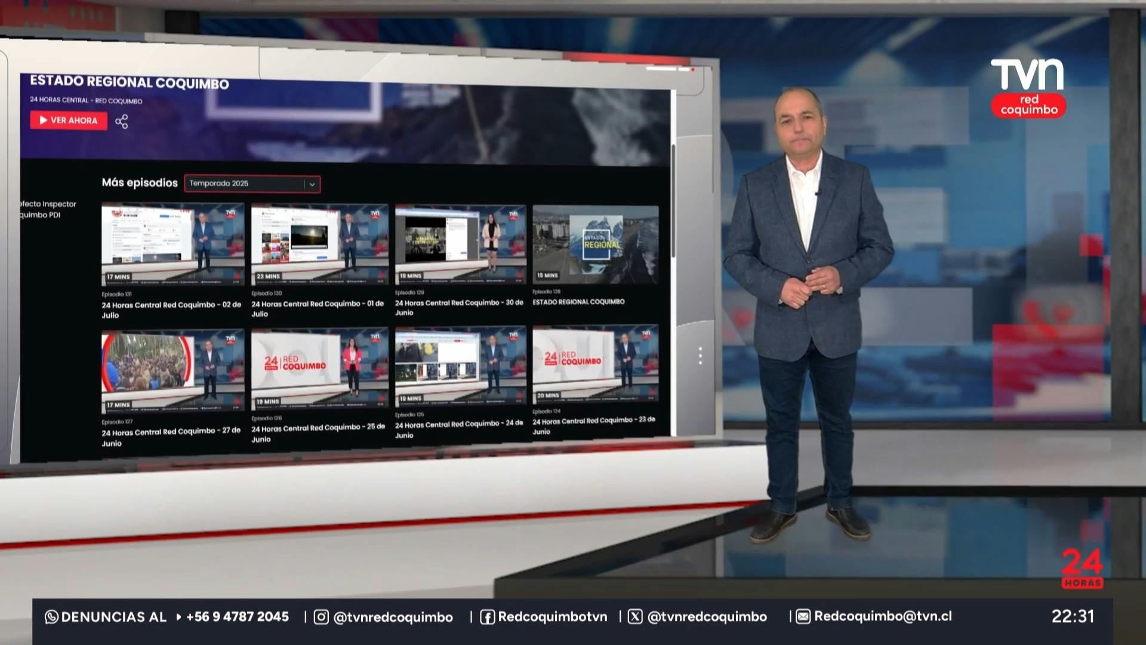Image resolution: width=1146 pixels, height=645 pixels.
Task: Click the "Más episodios" heading
Action: tap(140, 183)
